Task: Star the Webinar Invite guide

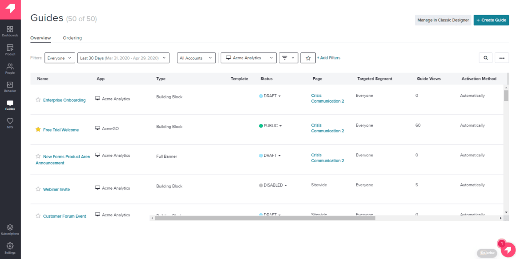Action: [38, 189]
